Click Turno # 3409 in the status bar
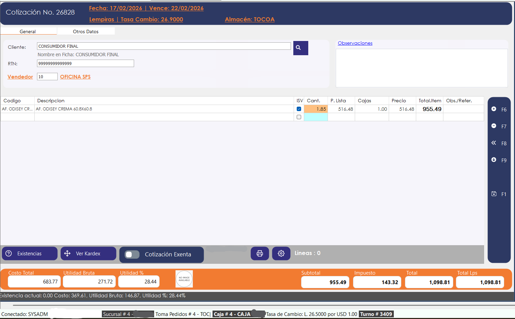 [x=376, y=314]
